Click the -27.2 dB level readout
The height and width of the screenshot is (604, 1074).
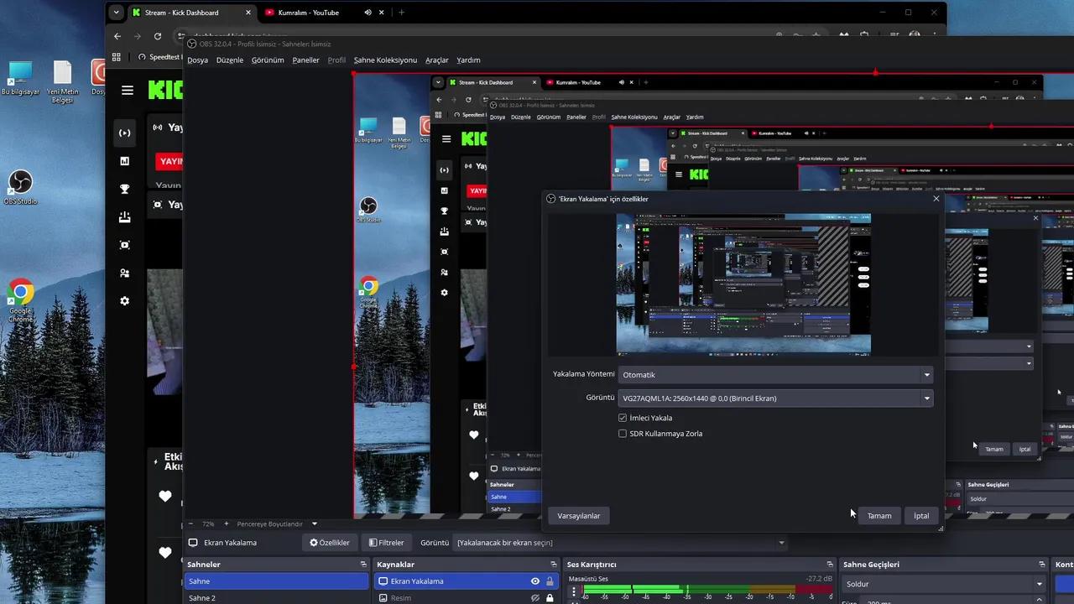click(818, 579)
